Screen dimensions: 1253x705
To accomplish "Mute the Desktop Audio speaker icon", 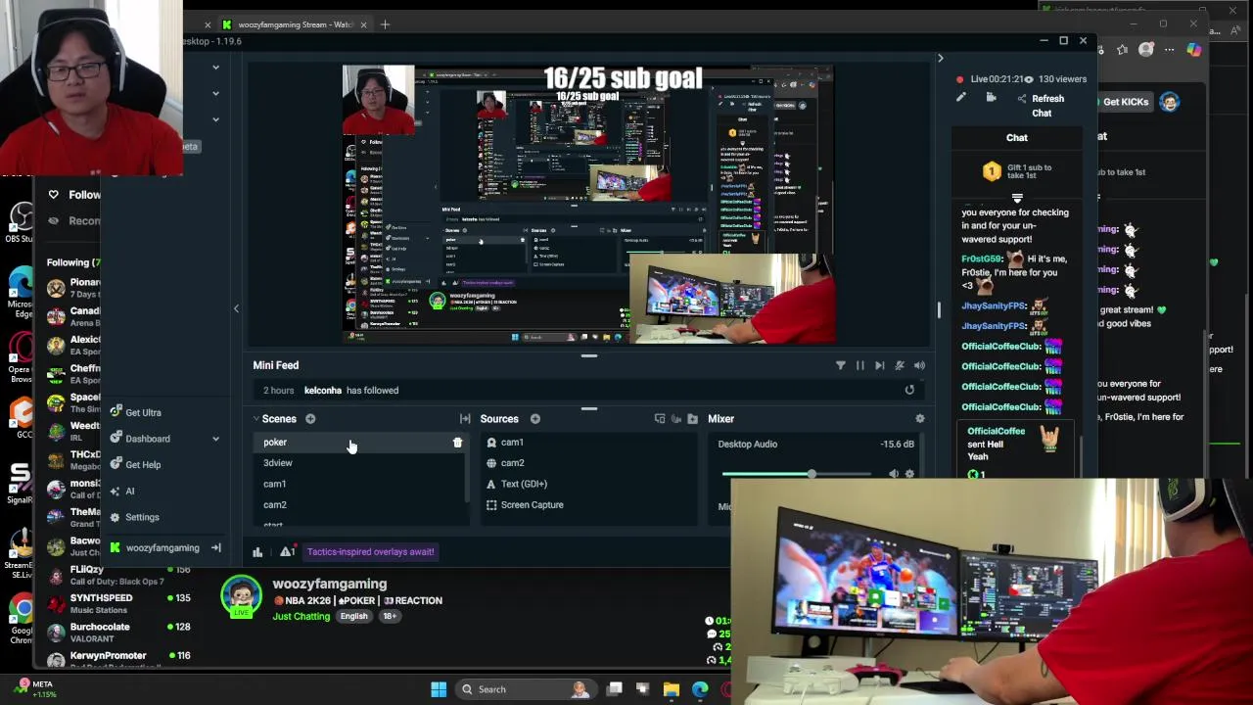I will (893, 474).
